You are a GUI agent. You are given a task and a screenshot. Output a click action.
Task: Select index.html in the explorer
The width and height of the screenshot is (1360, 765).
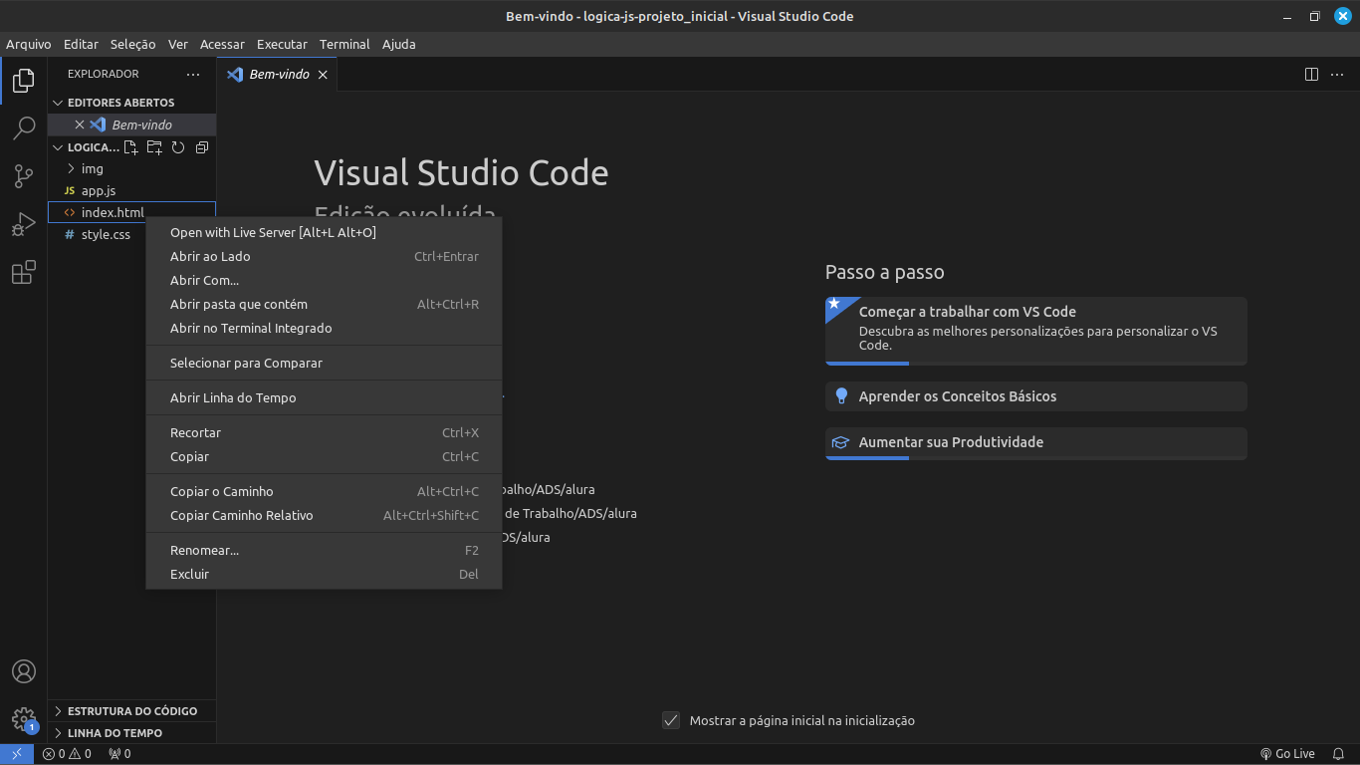(131, 213)
